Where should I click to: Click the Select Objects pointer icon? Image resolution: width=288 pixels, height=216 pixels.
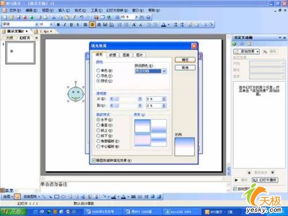[x=17, y=196]
